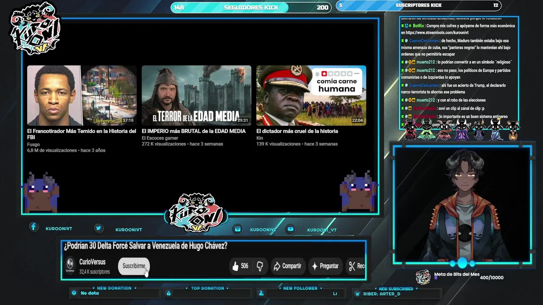
Task: Click the Kuro Owl logo in top-left corner
Action: pos(35,29)
